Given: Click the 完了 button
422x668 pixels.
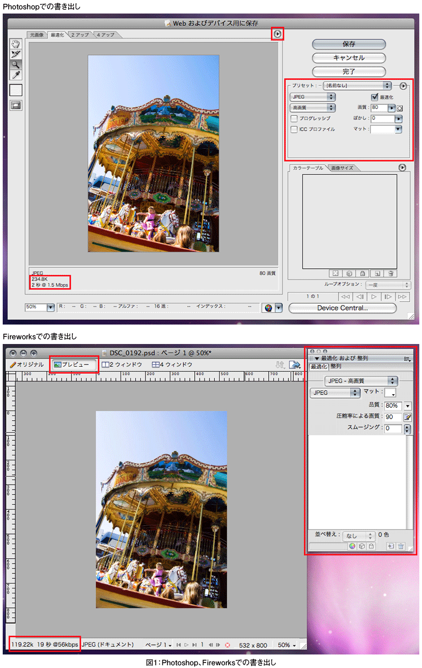Looking at the screenshot, I should point(349,71).
